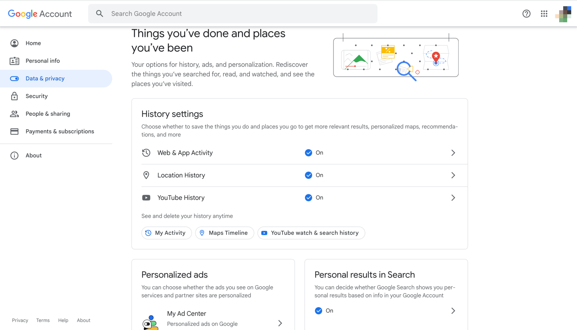The height and width of the screenshot is (330, 577).
Task: Click the About info circle icon
Action: (x=14, y=155)
